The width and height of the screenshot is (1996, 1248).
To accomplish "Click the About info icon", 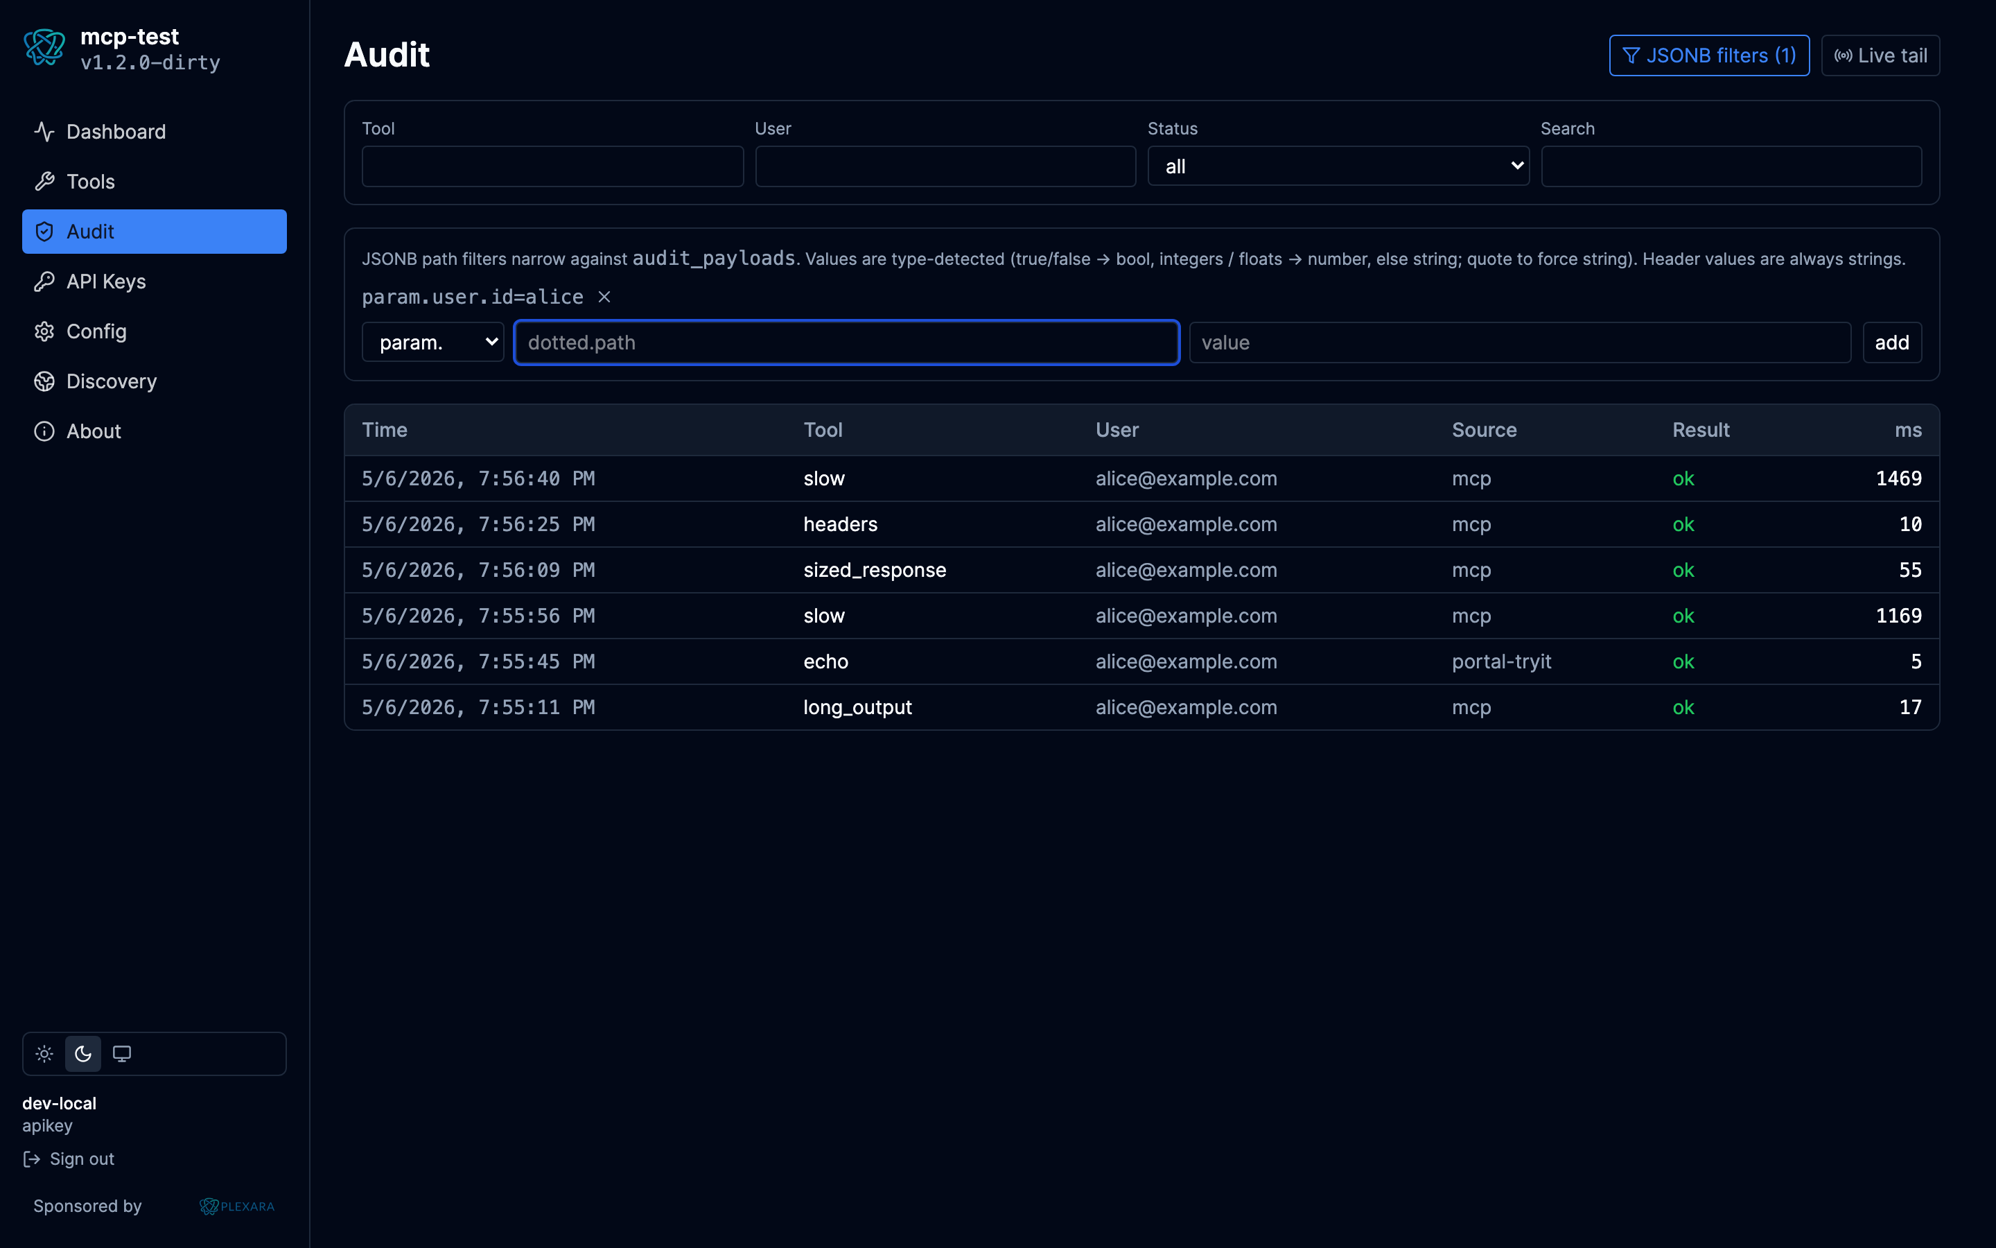I will coord(44,432).
